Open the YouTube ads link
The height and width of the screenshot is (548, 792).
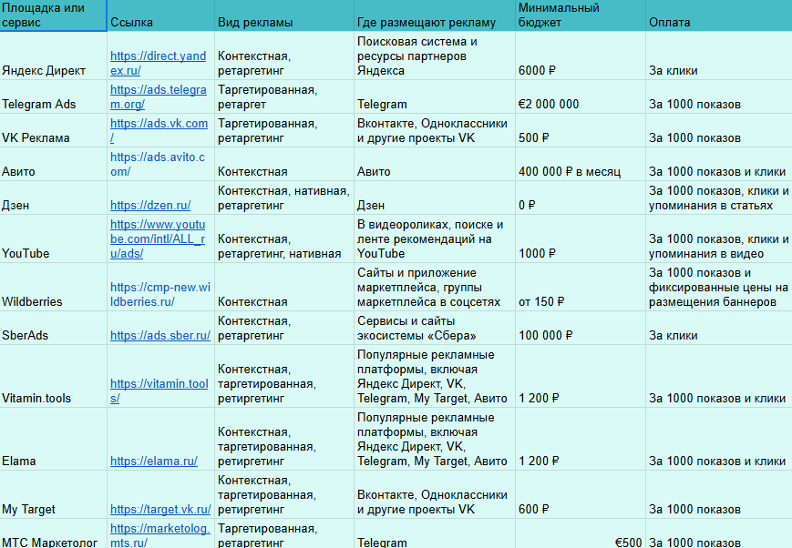pyautogui.click(x=158, y=238)
